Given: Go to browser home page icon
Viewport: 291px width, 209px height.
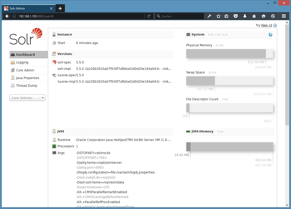Looking at the screenshot, I should [254, 16].
